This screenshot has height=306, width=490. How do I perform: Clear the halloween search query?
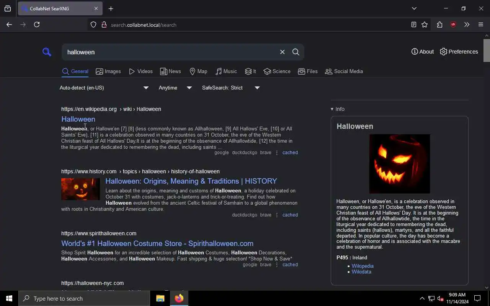pos(283,52)
